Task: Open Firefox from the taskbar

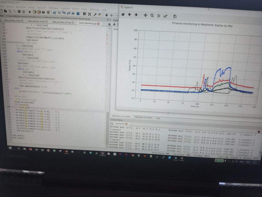Action: 66,152
